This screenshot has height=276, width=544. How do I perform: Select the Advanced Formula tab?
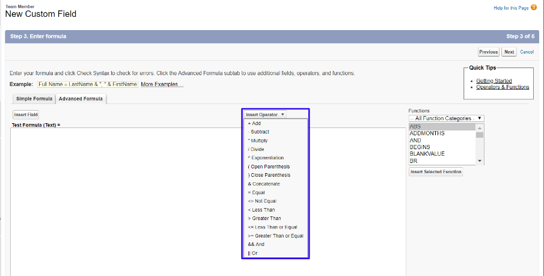(x=81, y=99)
